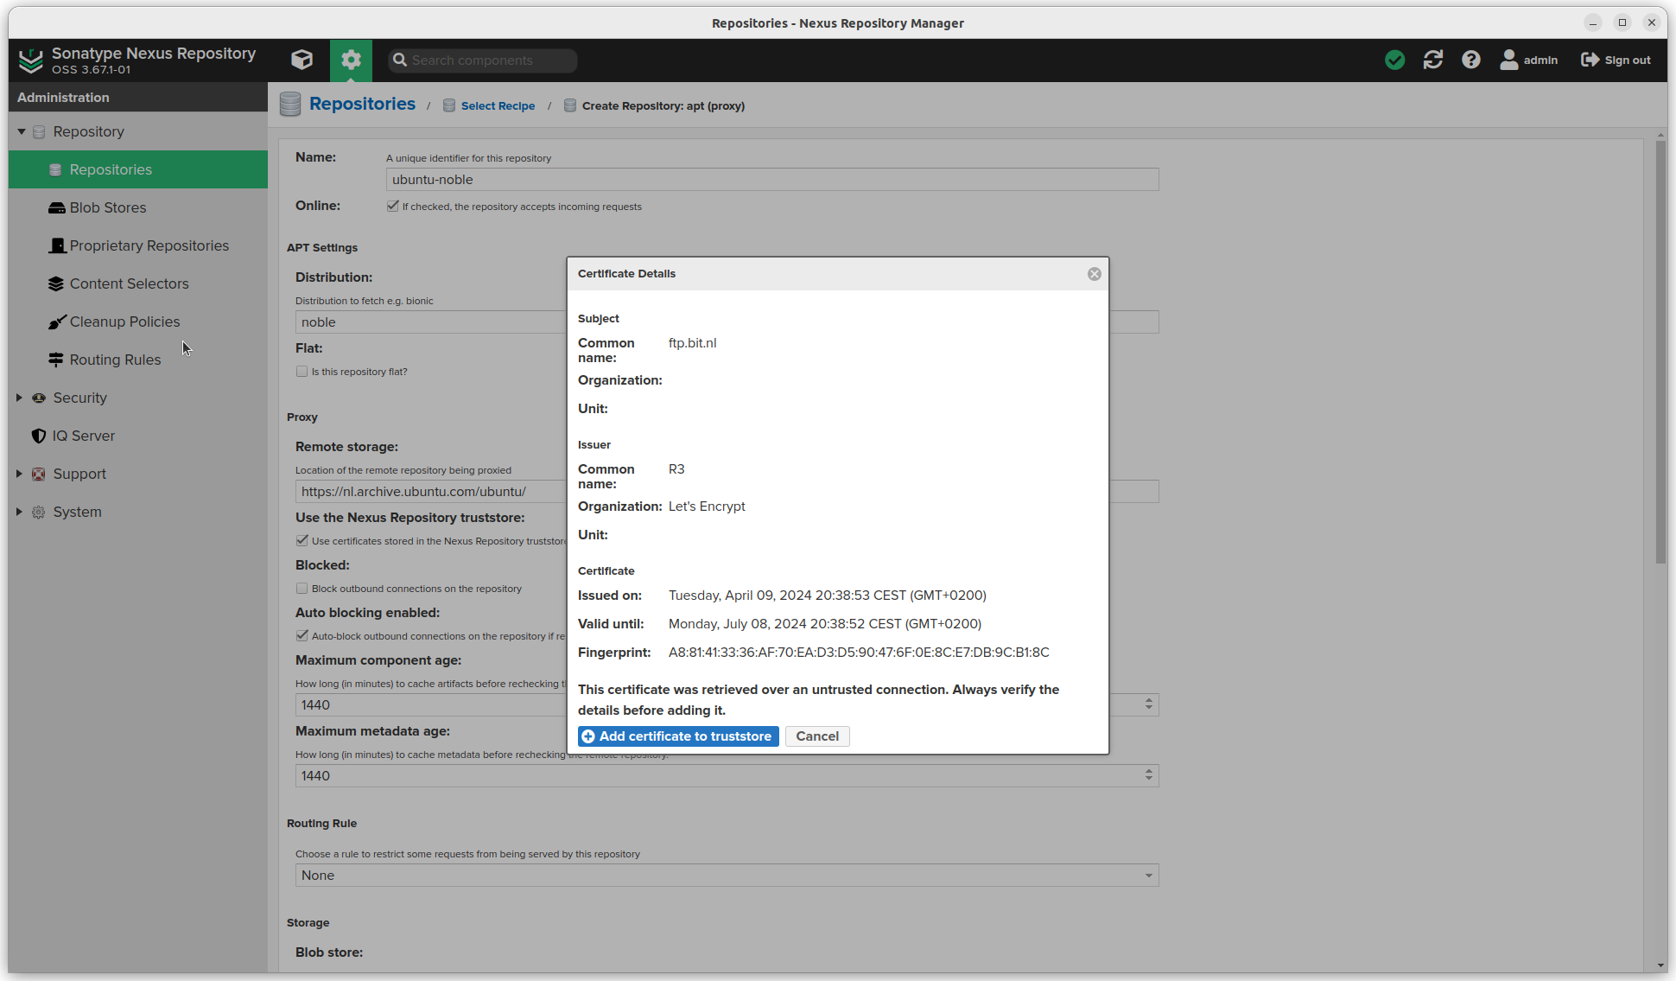Image resolution: width=1676 pixels, height=981 pixels.
Task: Expand the Security tree node
Action: coord(19,398)
